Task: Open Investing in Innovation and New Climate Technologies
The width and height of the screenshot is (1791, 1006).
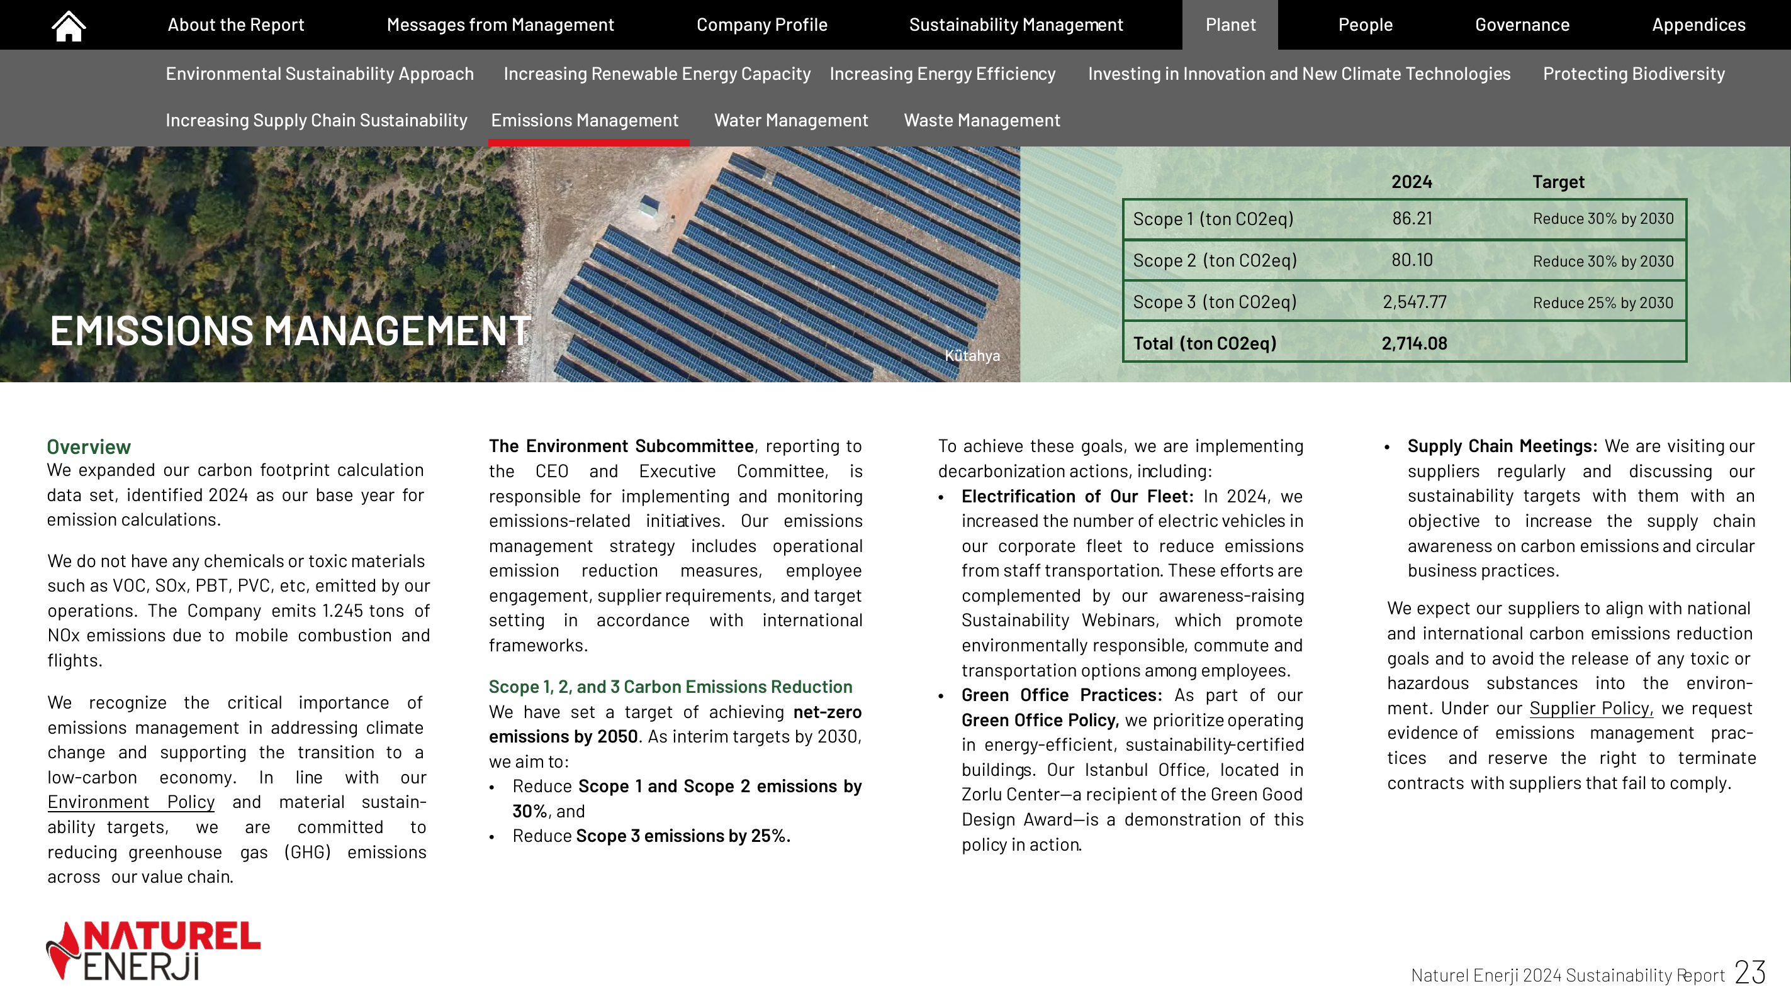Action: coord(1299,74)
